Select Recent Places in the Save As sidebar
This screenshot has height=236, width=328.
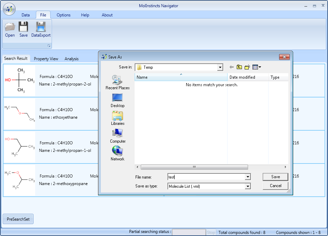point(118,82)
